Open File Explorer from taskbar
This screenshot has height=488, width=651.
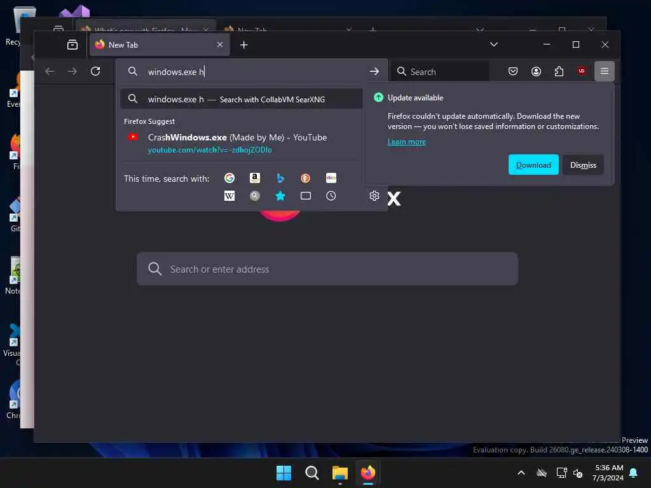click(340, 473)
